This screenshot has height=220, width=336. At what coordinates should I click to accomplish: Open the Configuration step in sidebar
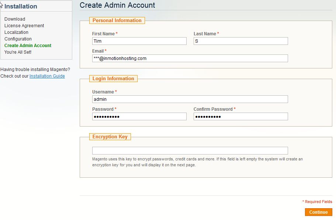18,39
